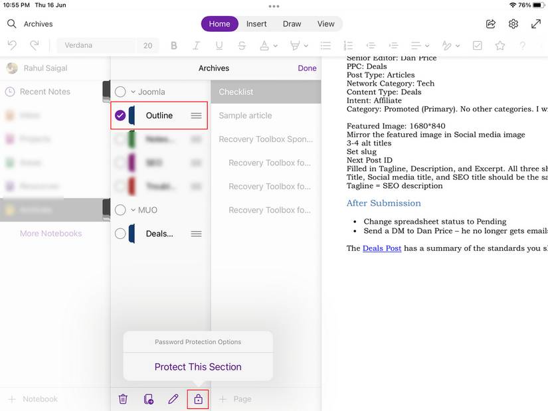This screenshot has height=411, width=548.
Task: Tap Protect This Section
Action: 197,366
